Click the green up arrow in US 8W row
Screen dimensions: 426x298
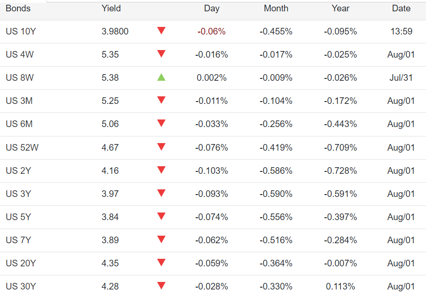click(161, 77)
